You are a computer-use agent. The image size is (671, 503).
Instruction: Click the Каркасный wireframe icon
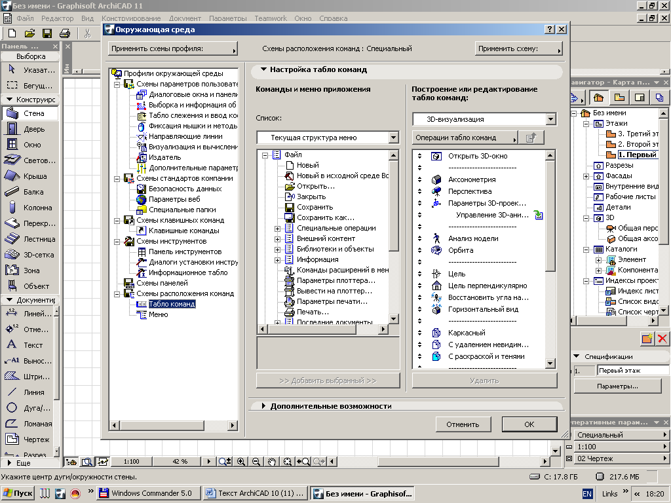436,333
